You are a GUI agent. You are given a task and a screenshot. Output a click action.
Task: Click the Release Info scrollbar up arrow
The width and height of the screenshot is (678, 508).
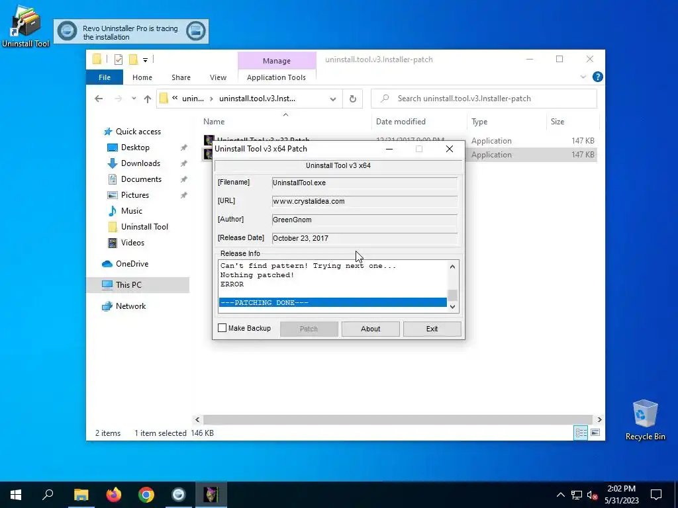(x=452, y=267)
